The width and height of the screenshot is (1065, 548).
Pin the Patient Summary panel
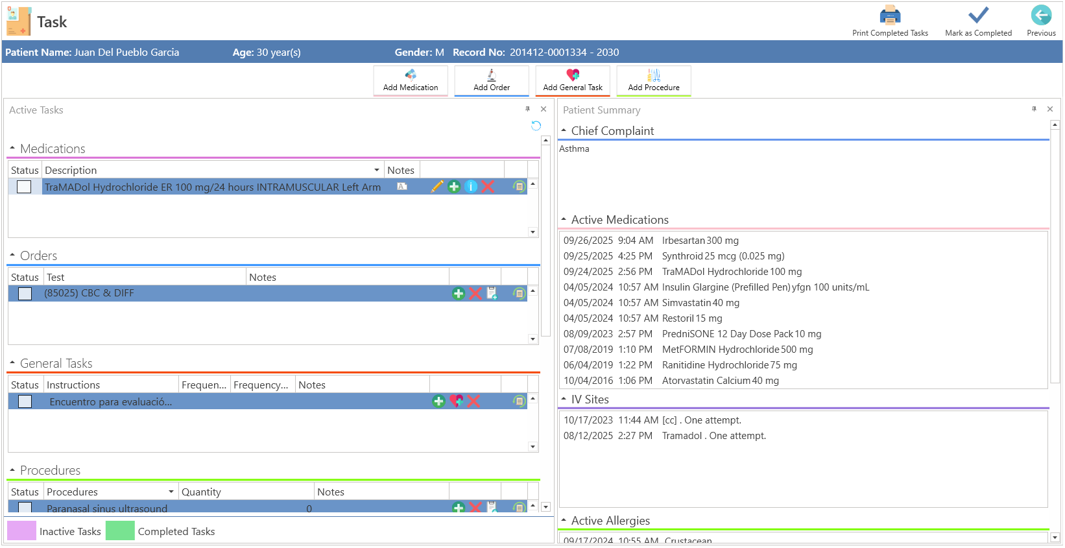1034,109
